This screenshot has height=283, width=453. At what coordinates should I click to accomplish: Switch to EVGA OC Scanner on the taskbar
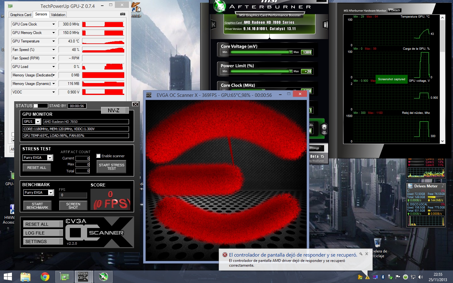click(x=83, y=277)
